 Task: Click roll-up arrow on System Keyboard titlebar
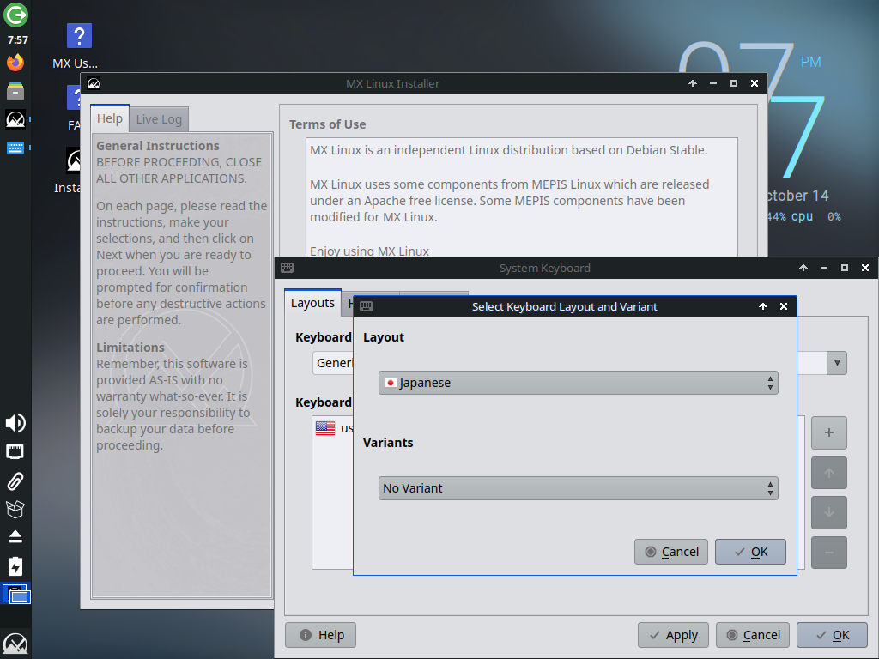pyautogui.click(x=803, y=268)
